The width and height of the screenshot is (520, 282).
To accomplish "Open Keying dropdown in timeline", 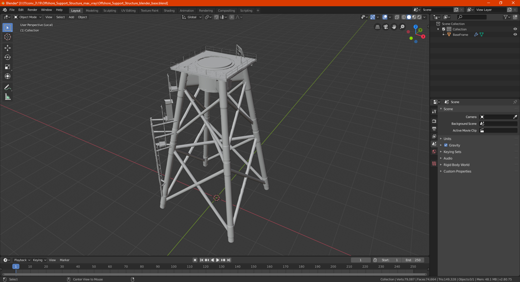I will click(x=39, y=260).
